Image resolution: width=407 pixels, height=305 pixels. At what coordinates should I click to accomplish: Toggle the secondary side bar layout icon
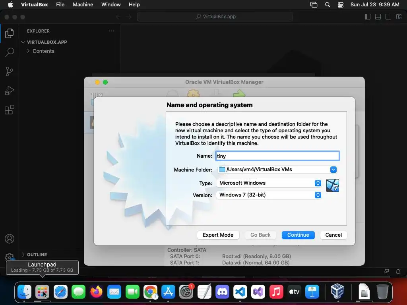click(x=388, y=17)
